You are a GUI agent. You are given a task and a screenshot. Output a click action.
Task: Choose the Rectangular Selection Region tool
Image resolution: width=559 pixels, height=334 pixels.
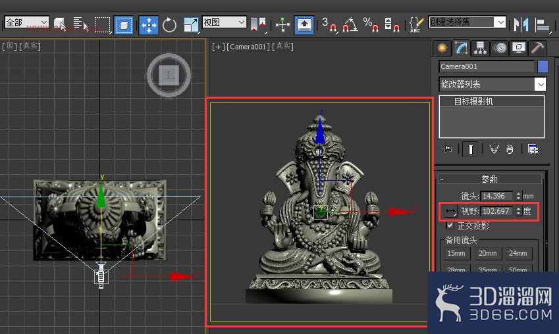[103, 25]
